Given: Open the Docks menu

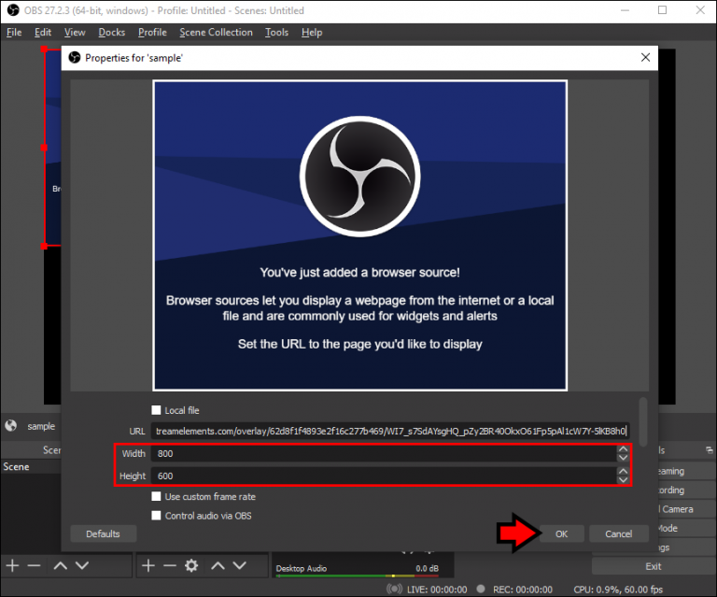Looking at the screenshot, I should pyautogui.click(x=112, y=33).
